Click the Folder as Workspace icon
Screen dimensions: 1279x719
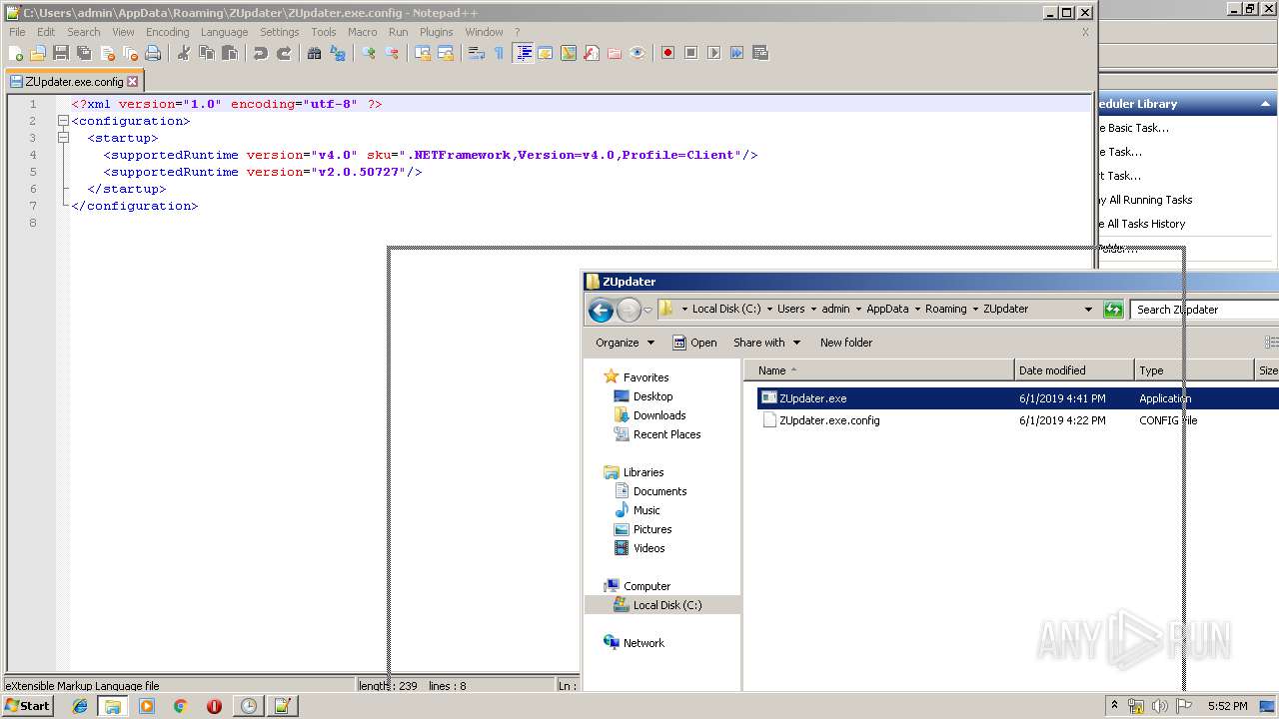[x=615, y=53]
